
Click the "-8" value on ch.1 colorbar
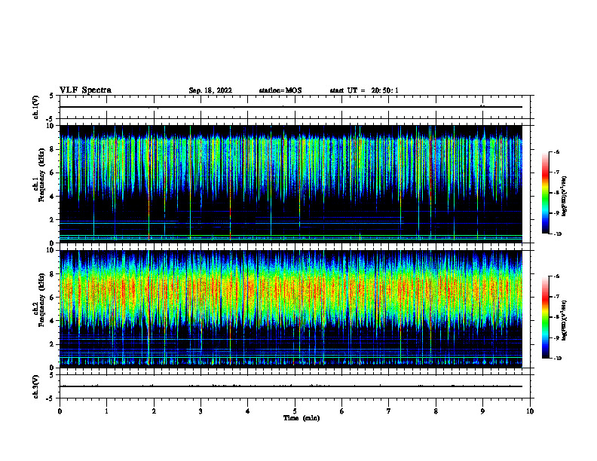(556, 193)
